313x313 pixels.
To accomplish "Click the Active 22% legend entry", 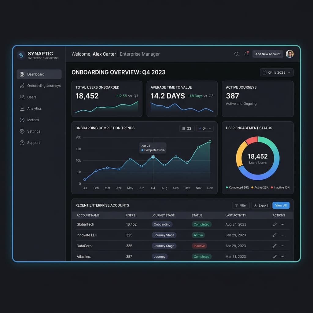I will pos(260,187).
